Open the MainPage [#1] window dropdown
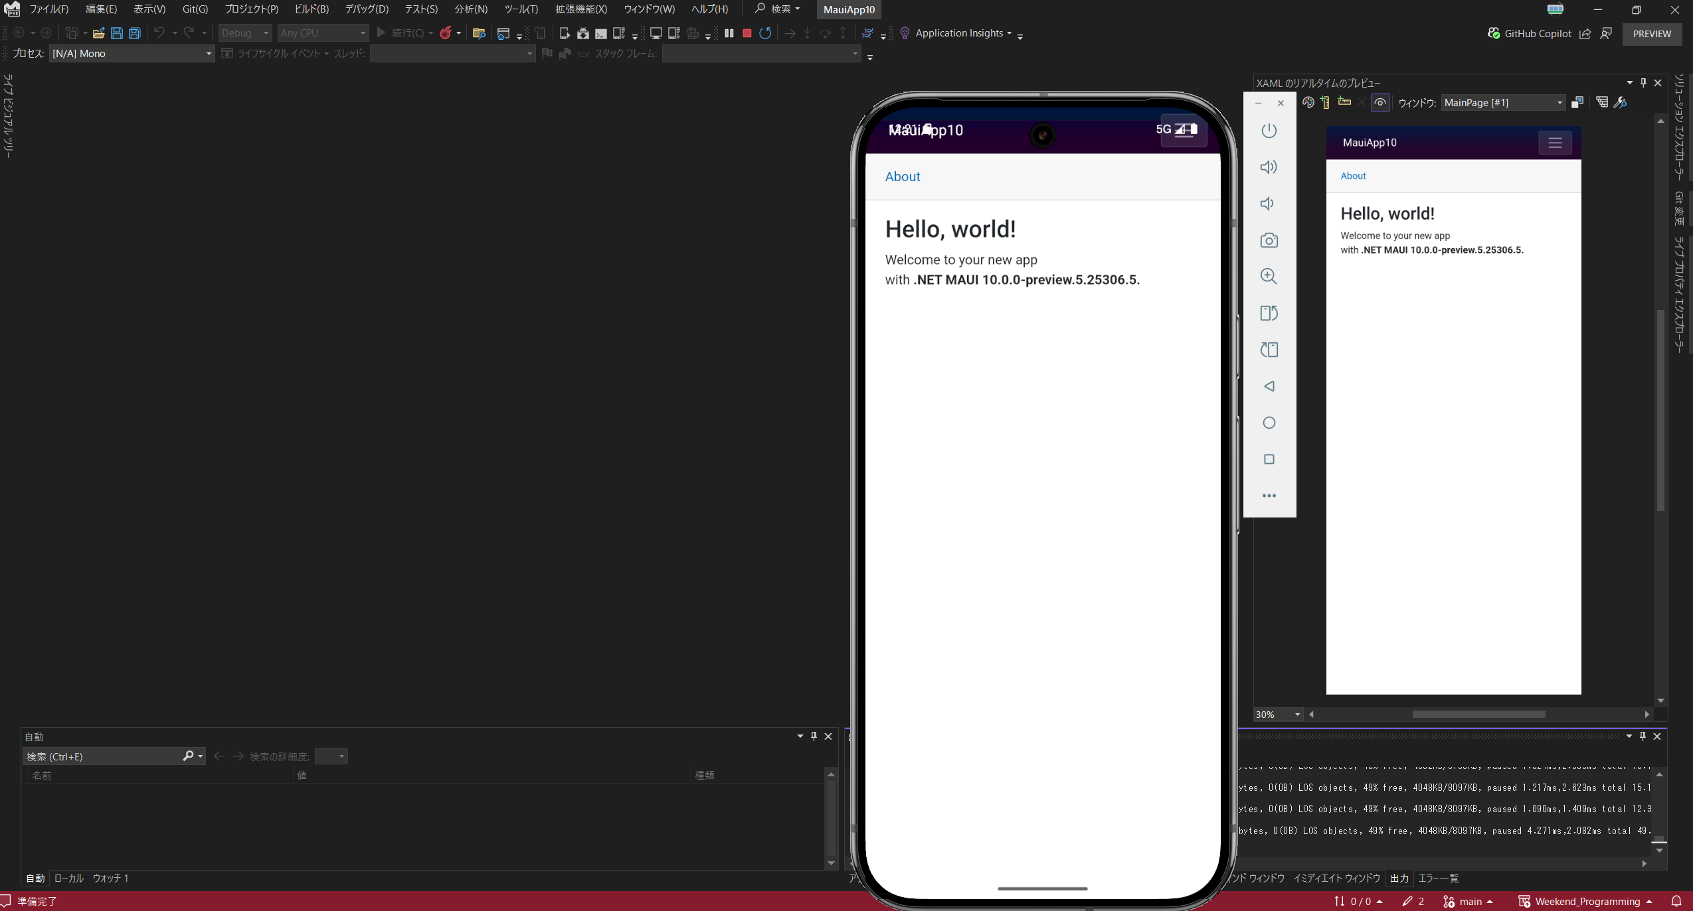 click(1504, 102)
